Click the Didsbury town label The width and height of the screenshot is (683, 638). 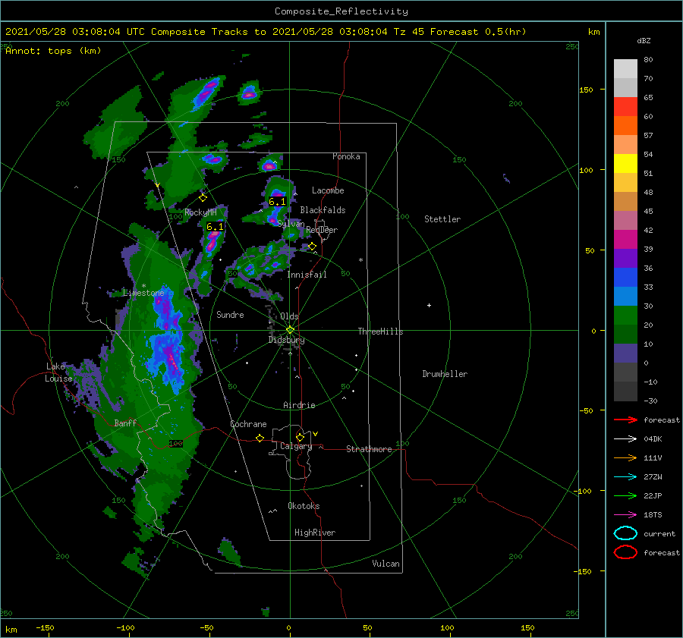(x=287, y=340)
